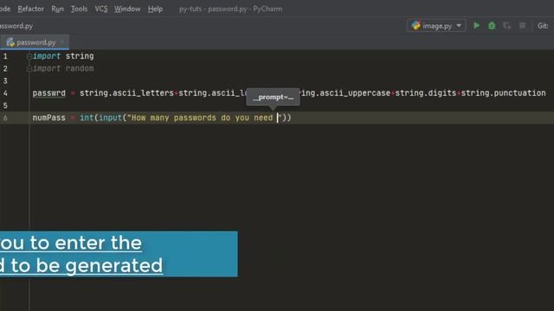Click 'numPass' variable on line 6
Screen dimensions: 554x311
[48, 117]
